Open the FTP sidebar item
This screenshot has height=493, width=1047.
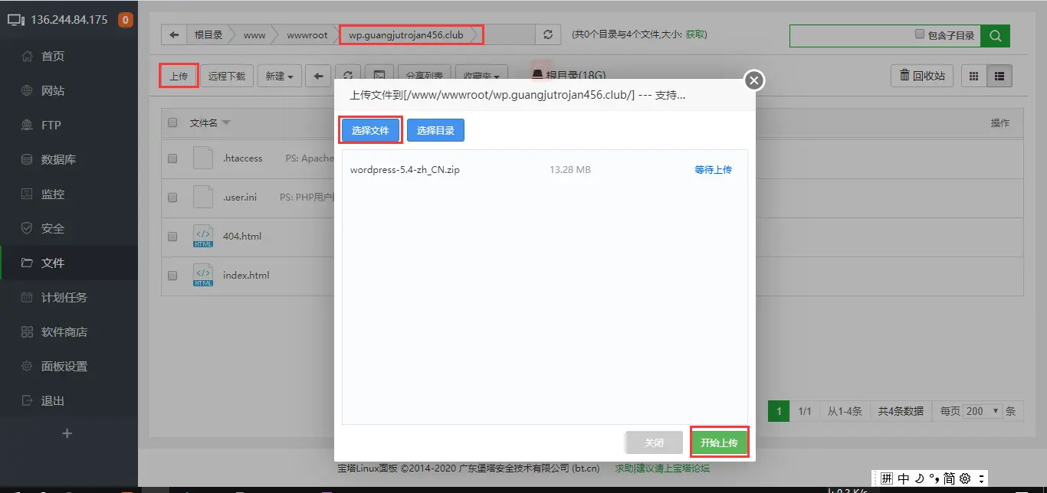[x=51, y=125]
